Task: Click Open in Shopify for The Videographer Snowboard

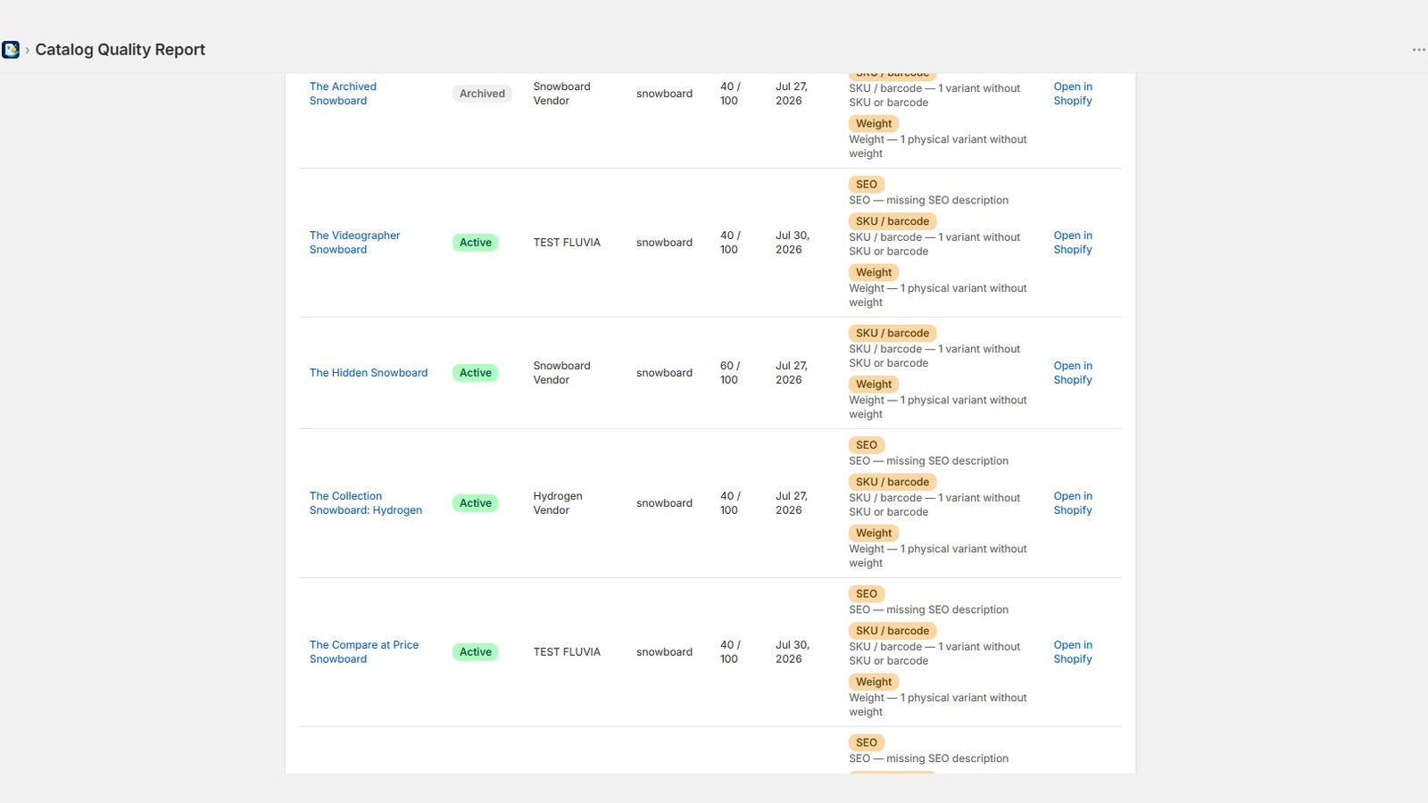Action: 1073,243
